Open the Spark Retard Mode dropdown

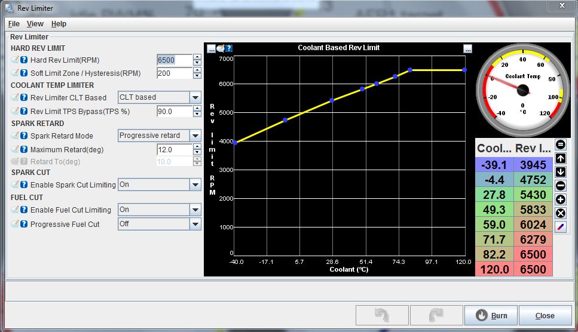point(195,136)
